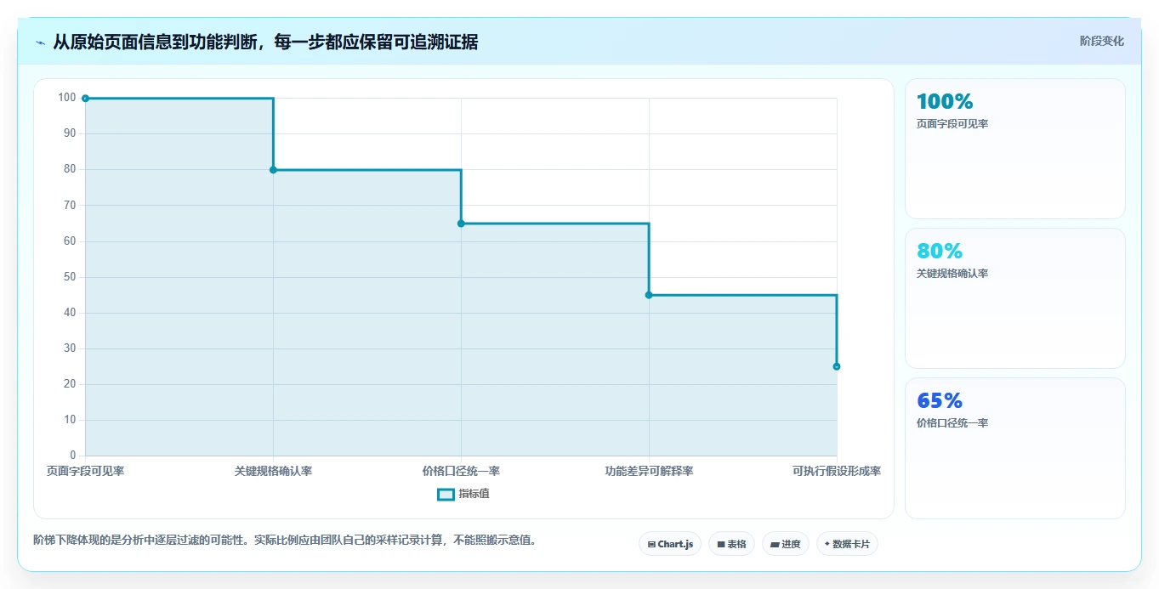Click the y-axis tick 50
This screenshot has width=1159, height=589.
point(70,277)
